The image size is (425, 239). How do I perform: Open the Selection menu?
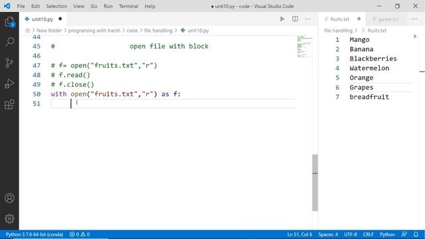coord(56,6)
